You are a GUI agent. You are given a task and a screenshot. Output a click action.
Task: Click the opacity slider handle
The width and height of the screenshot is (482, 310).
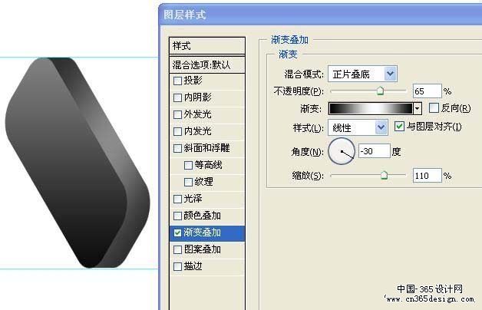(x=380, y=91)
